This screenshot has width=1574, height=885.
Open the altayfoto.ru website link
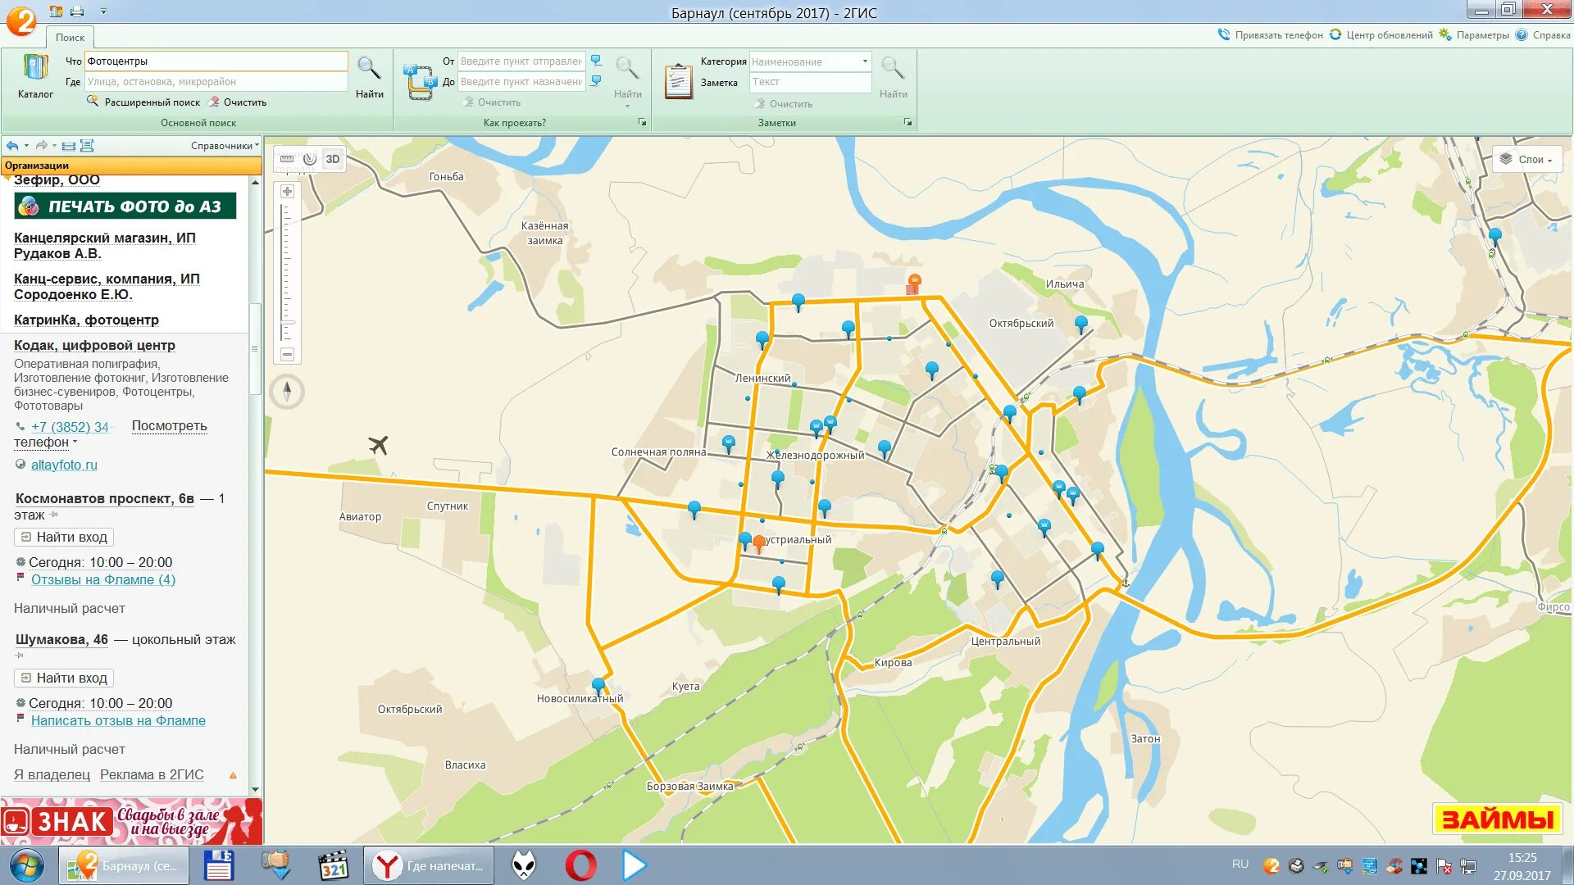click(64, 465)
